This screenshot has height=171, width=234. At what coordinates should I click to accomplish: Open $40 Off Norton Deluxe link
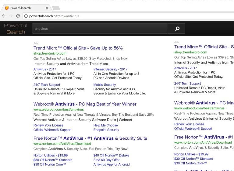point(111,156)
